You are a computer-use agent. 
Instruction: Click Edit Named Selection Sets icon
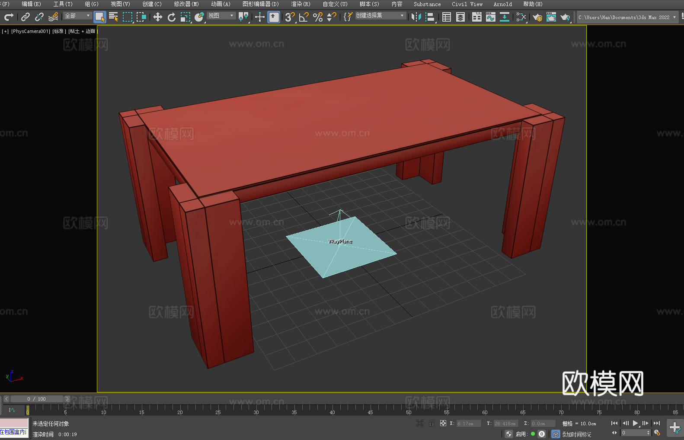pos(348,17)
